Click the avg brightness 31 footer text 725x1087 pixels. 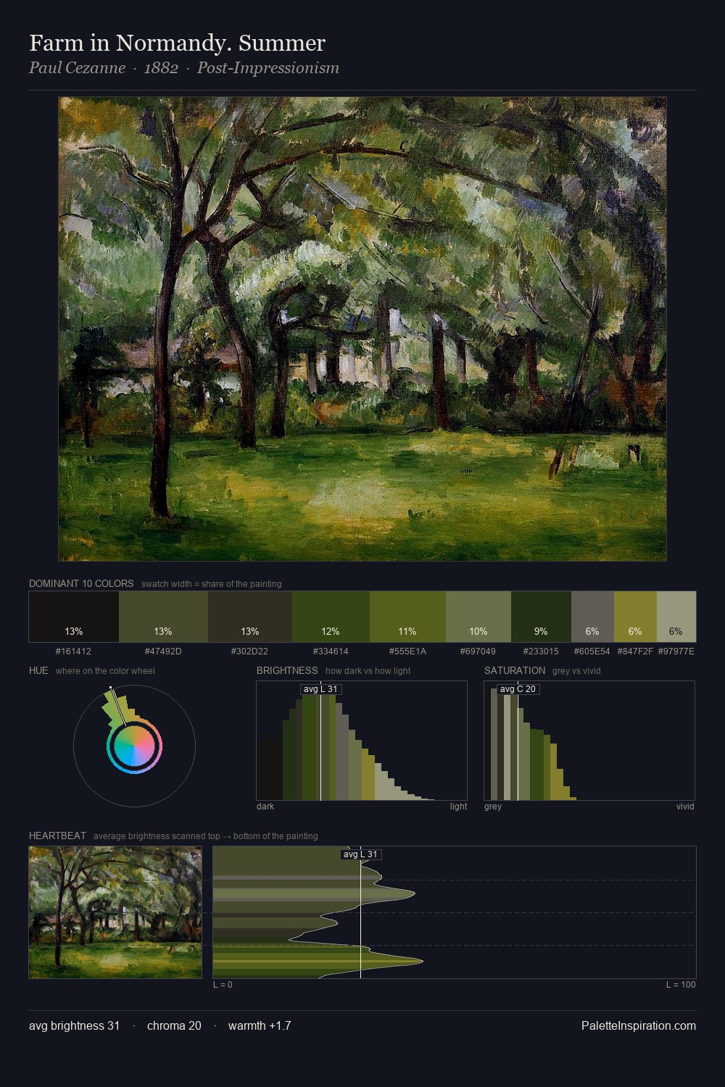(75, 1025)
